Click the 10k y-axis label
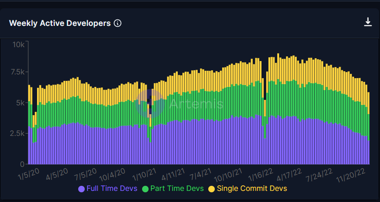This screenshot has width=380, height=202. point(19,45)
